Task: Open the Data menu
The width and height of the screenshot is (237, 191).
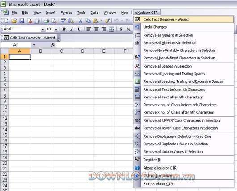Action: click(x=94, y=13)
